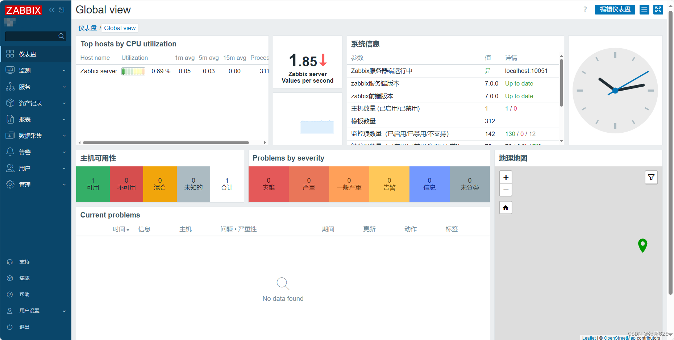The image size is (674, 340).
Task: Zoom out on the geomap
Action: tap(506, 190)
